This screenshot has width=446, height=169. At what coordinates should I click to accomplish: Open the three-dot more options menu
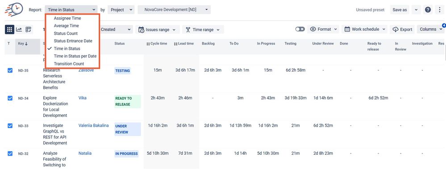(440, 10)
